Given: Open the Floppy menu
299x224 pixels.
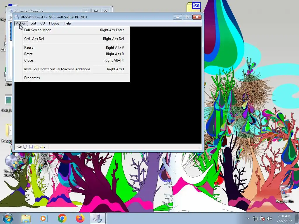Looking at the screenshot, I should pos(54,23).
